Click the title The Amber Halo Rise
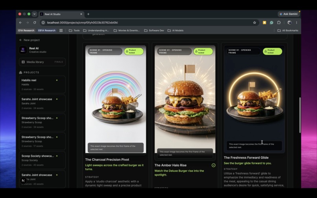317x198 pixels. (170, 165)
